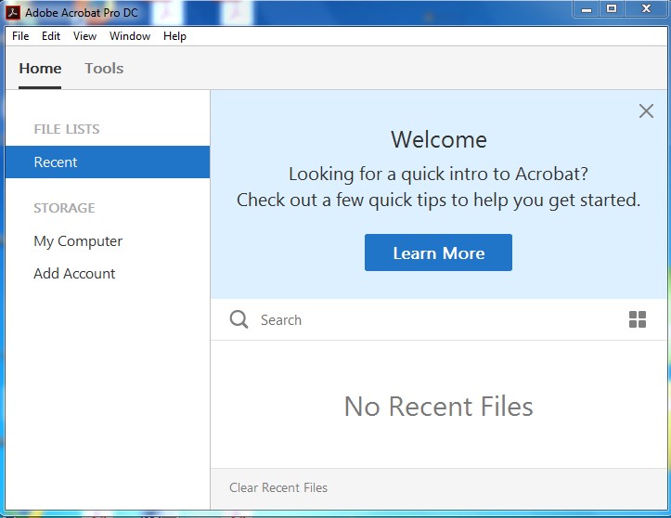Open the View menu
This screenshot has height=518, width=671.
click(x=84, y=36)
